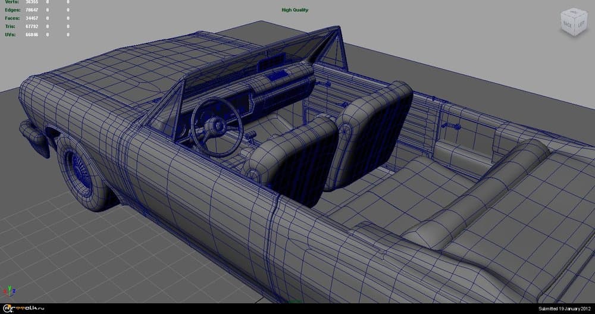The height and width of the screenshot is (314, 595).
Task: Click the Faces count in the HUD
Action: [x=32, y=18]
